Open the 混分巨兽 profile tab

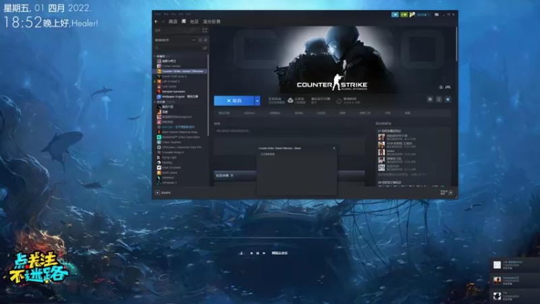pos(211,22)
